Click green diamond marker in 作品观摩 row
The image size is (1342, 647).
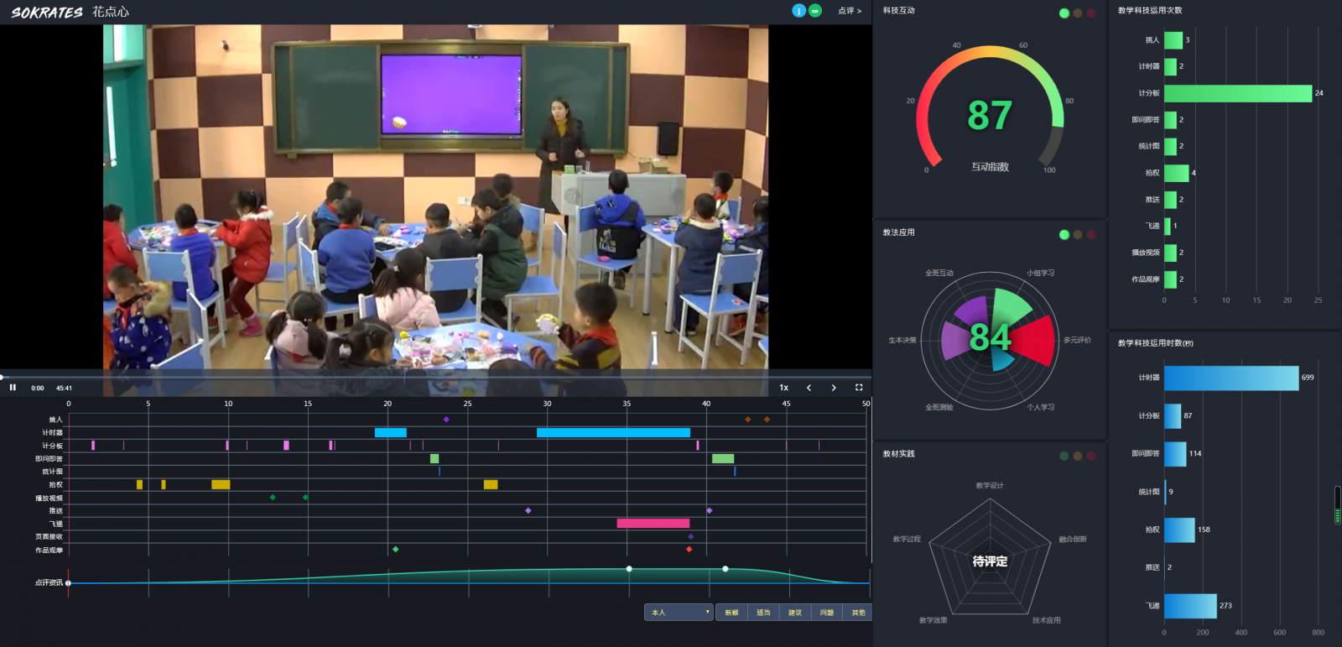(x=395, y=550)
